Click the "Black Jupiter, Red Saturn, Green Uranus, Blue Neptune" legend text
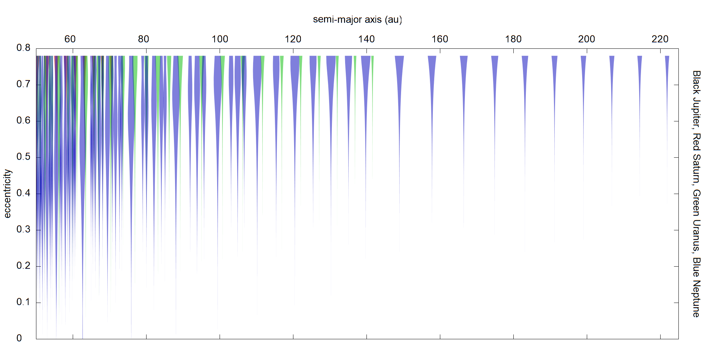 tap(696, 194)
